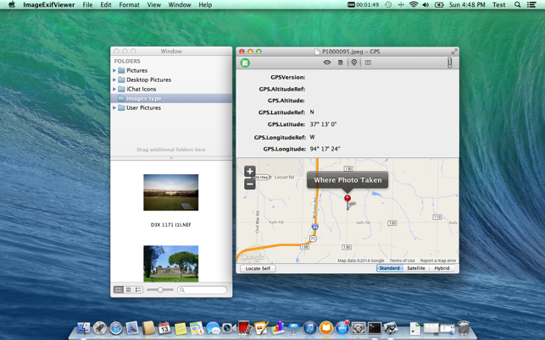Select the User Pictures folder row
The image size is (545, 340).
[171, 108]
